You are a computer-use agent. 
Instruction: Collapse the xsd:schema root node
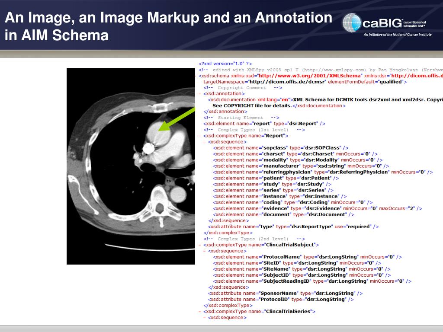(196, 76)
